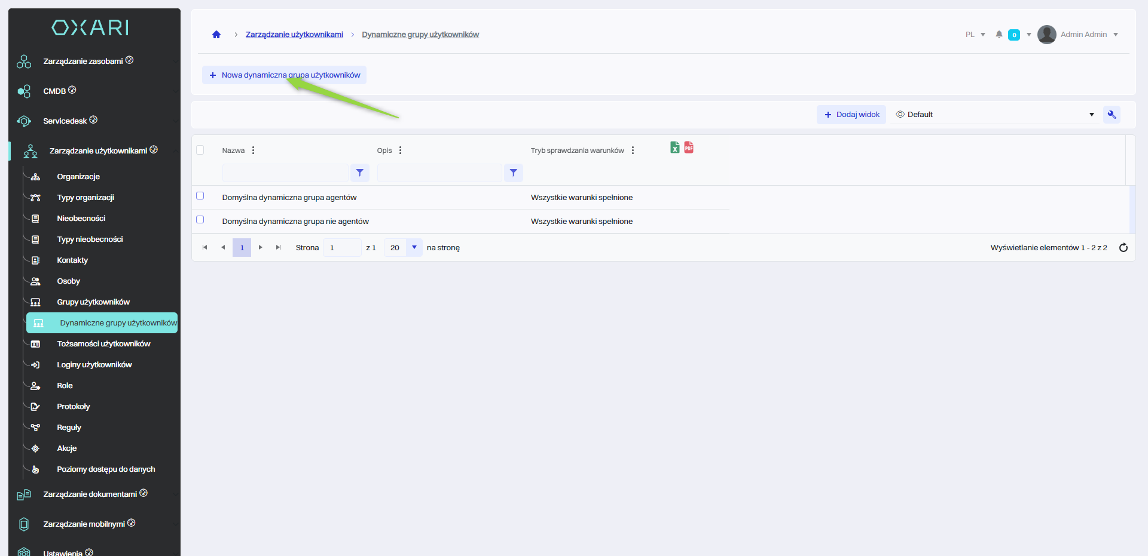Open view settings wrench icon
Screen dimensions: 1148x556
click(x=1112, y=115)
